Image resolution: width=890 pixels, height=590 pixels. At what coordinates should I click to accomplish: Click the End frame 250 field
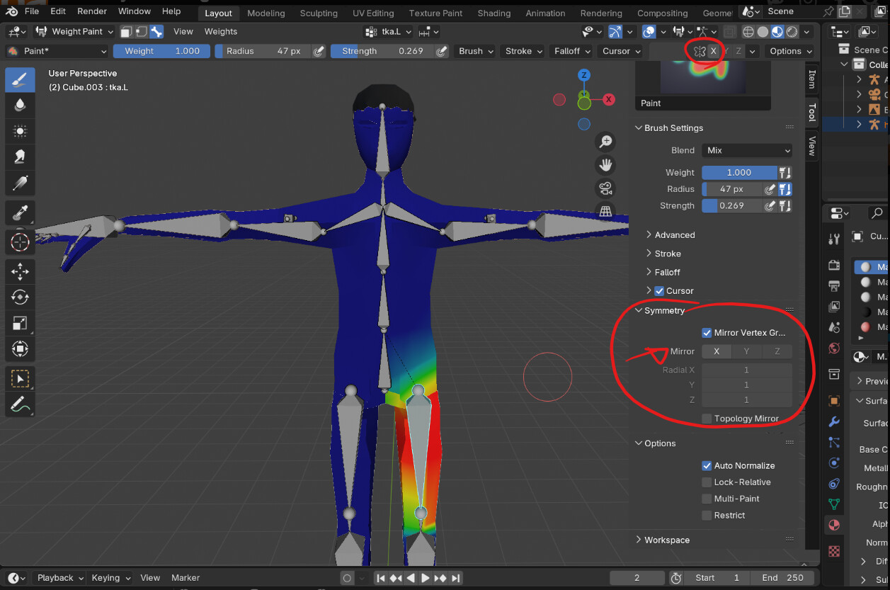click(782, 578)
